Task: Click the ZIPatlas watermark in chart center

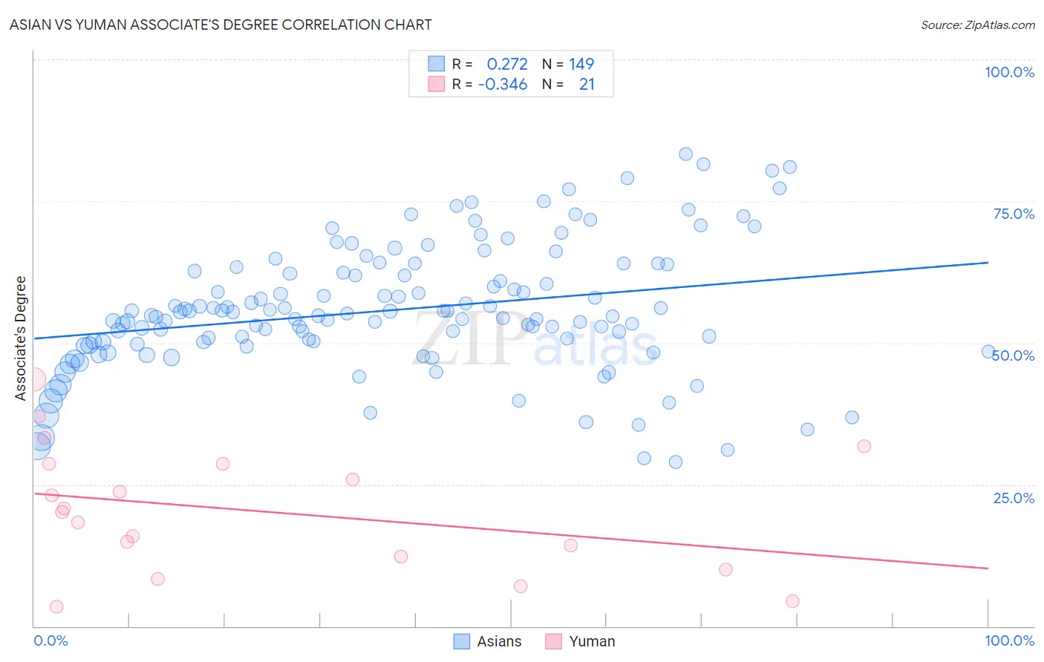Action: [535, 338]
